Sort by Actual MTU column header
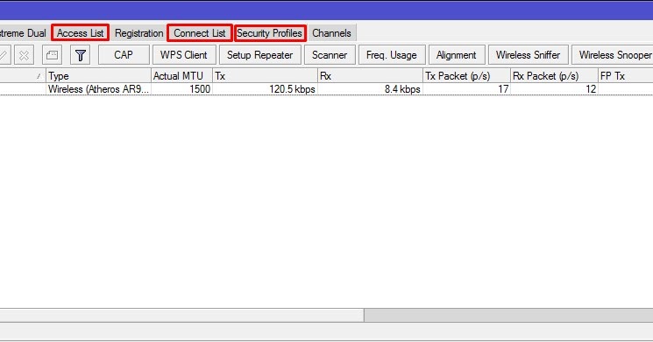 (181, 75)
